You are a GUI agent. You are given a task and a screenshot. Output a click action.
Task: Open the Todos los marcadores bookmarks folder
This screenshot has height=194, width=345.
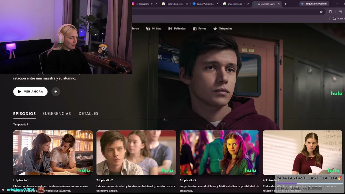pyautogui.click(x=339, y=19)
